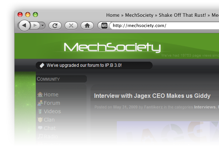Click the Community sidebar heading
Viewport: 219px width, 146px height.
point(48,79)
